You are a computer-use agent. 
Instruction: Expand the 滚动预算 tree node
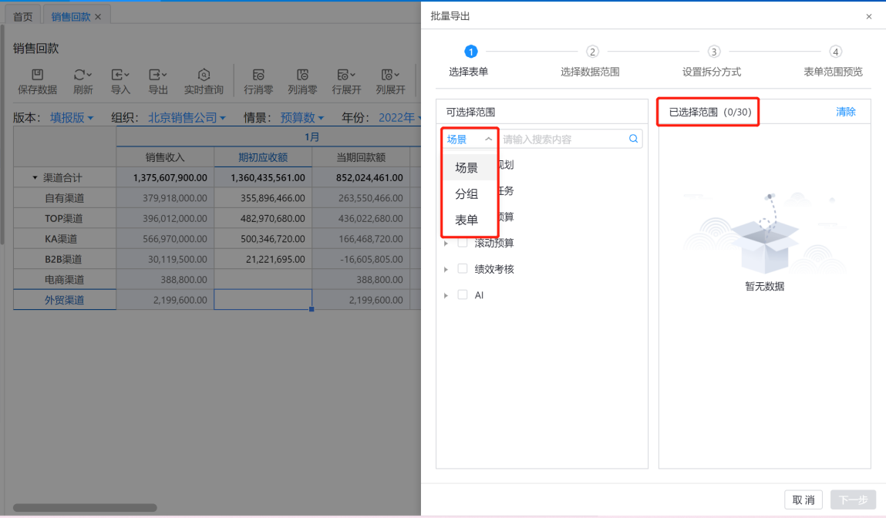click(x=446, y=244)
